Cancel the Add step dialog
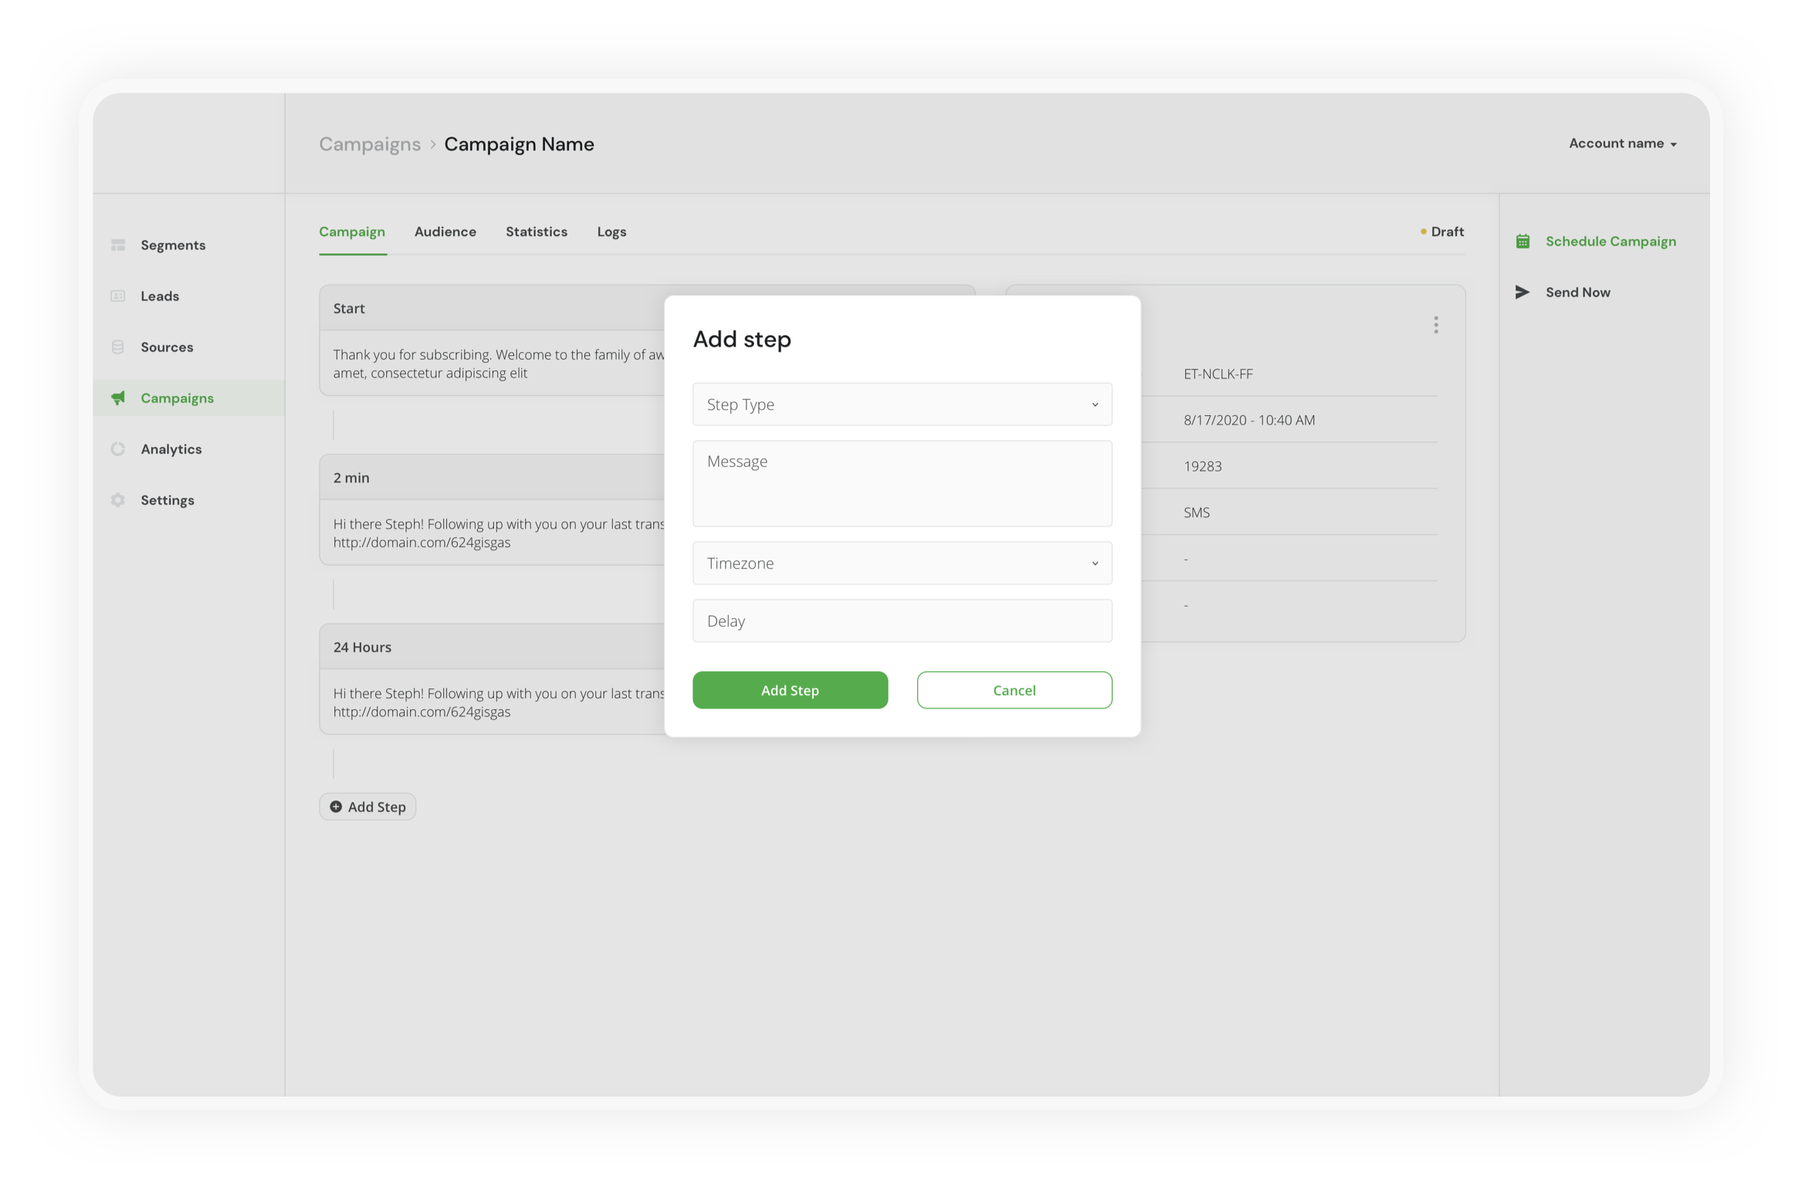 tap(1014, 689)
